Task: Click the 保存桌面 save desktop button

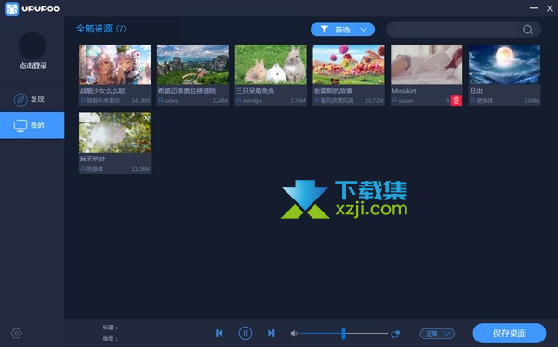Action: (510, 333)
